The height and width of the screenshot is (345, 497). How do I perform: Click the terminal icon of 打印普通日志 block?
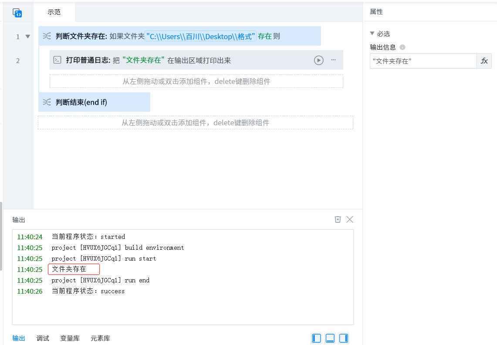[x=57, y=60]
